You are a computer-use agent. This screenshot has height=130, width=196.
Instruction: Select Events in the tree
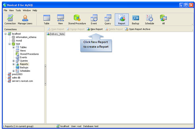coord(23,58)
